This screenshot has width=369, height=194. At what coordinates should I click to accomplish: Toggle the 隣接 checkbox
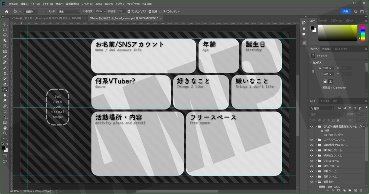point(150,12)
